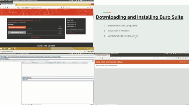Switch to the Decoder tab in Burp Suite

[x=32, y=57]
